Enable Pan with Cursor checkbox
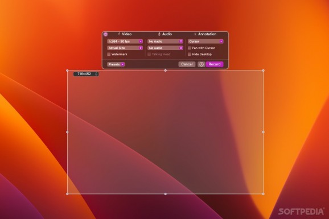Viewport: 329px width, 219px height. pos(190,48)
